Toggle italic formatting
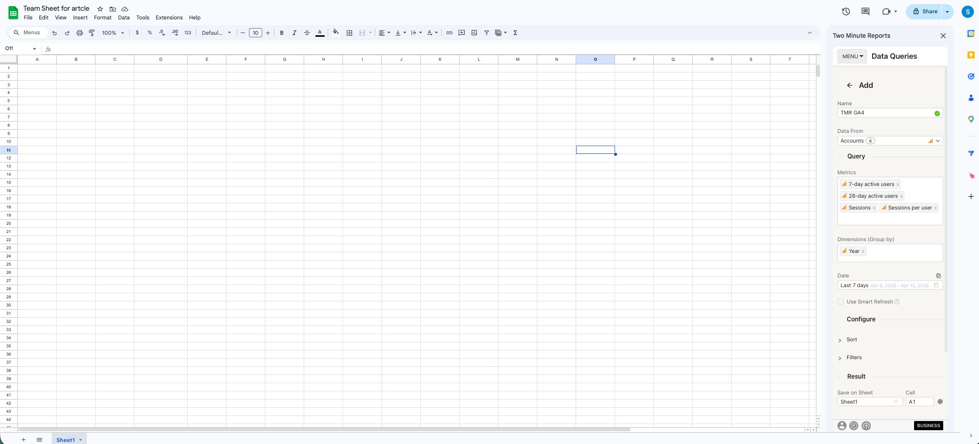This screenshot has width=979, height=444. click(x=294, y=33)
